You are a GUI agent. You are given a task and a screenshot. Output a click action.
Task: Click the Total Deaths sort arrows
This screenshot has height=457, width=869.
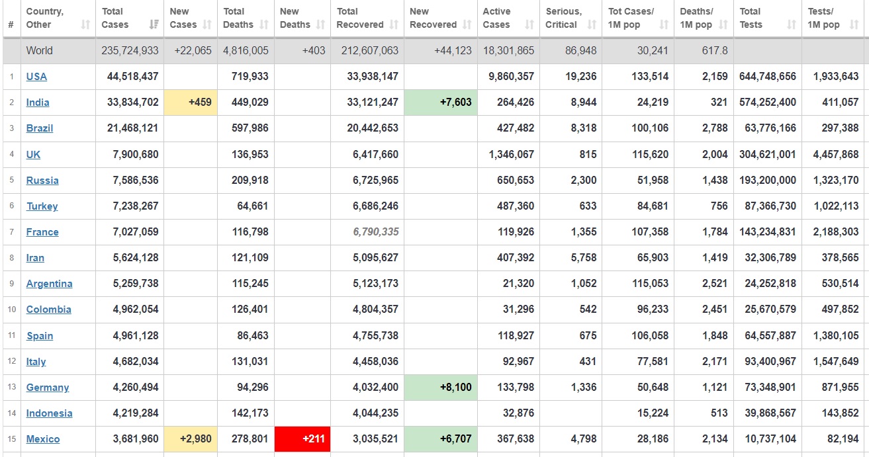[x=264, y=24]
